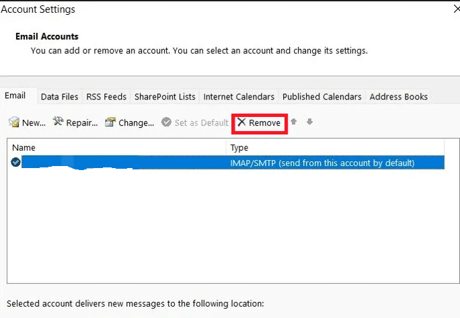Click the Repair tools icon

point(58,122)
